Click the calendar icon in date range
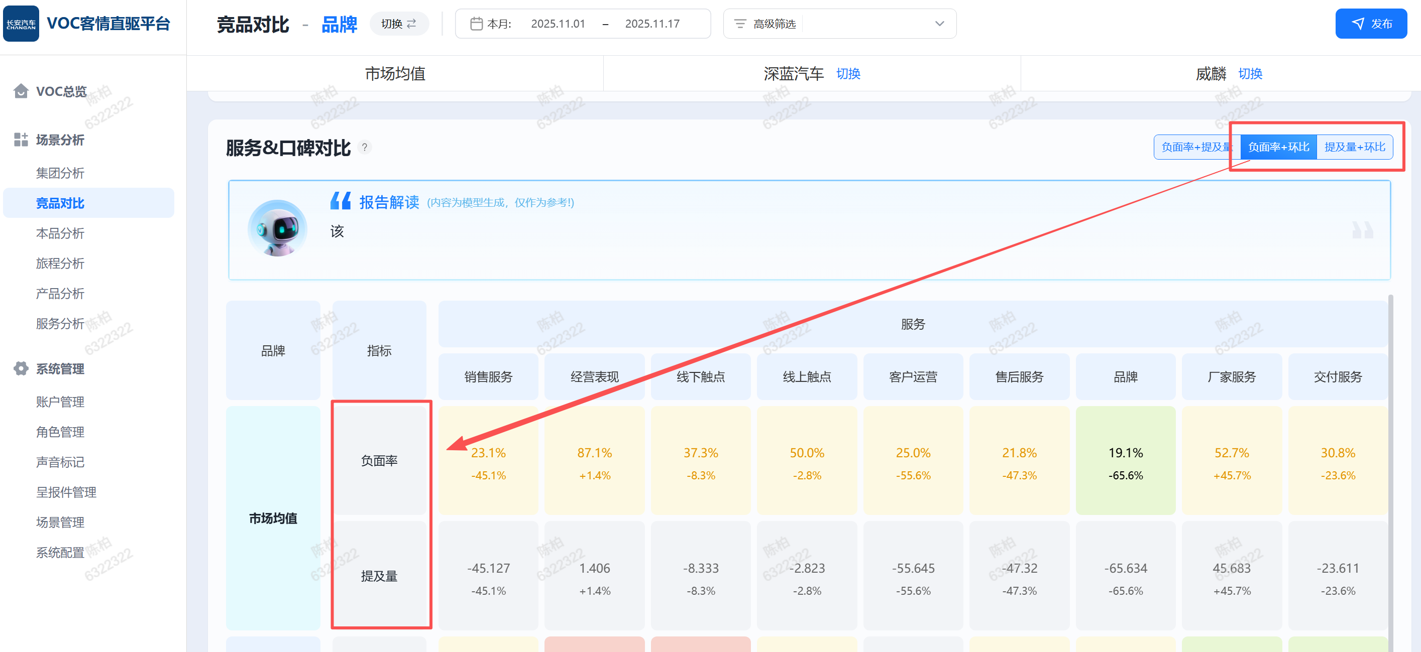Image resolution: width=1421 pixels, height=652 pixels. tap(476, 24)
